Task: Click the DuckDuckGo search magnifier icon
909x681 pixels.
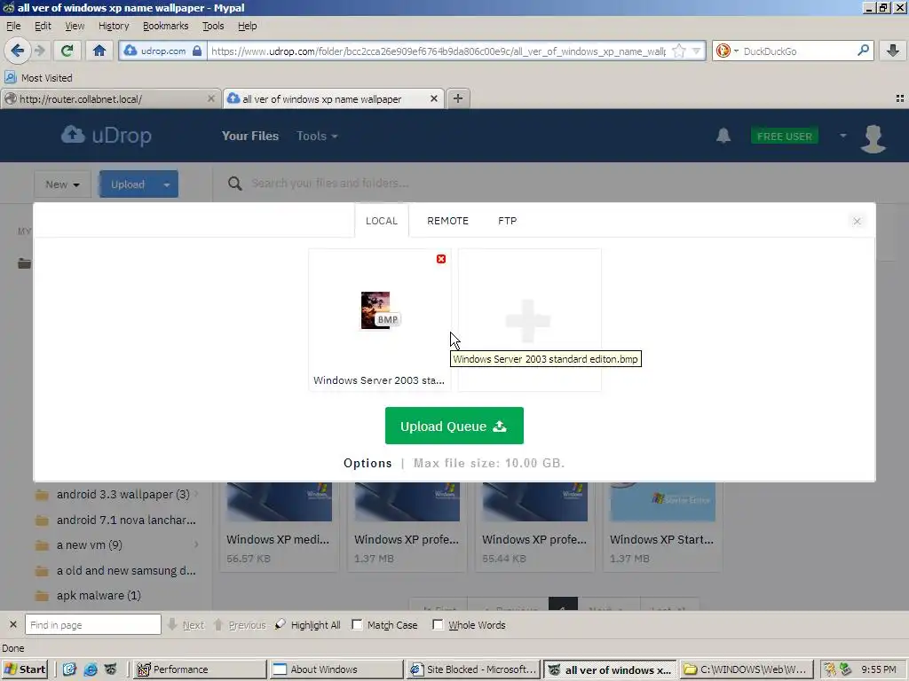Action: (x=863, y=51)
